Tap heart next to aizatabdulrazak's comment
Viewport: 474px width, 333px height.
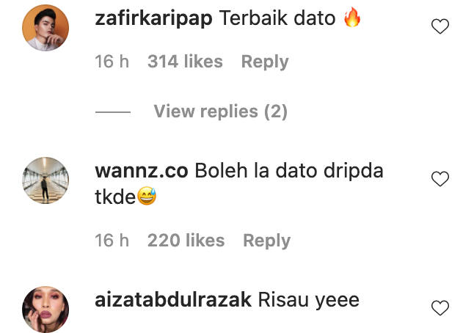pyautogui.click(x=440, y=307)
